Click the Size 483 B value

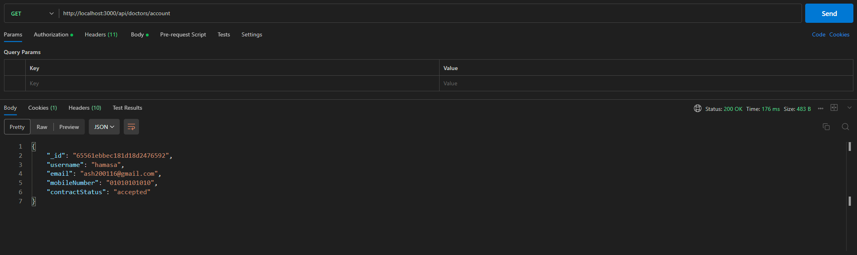(x=804, y=109)
